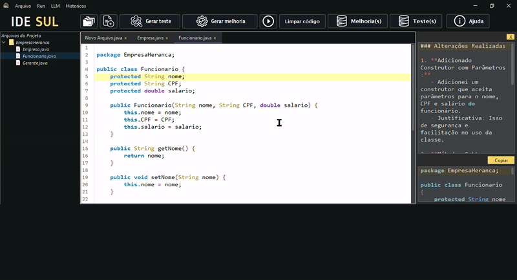Close the Empresa.java tab
This screenshot has width=517, height=280.
point(167,38)
